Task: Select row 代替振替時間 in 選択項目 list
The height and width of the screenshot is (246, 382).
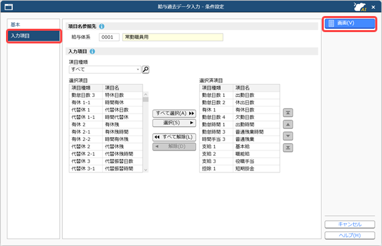Action: [106, 168]
